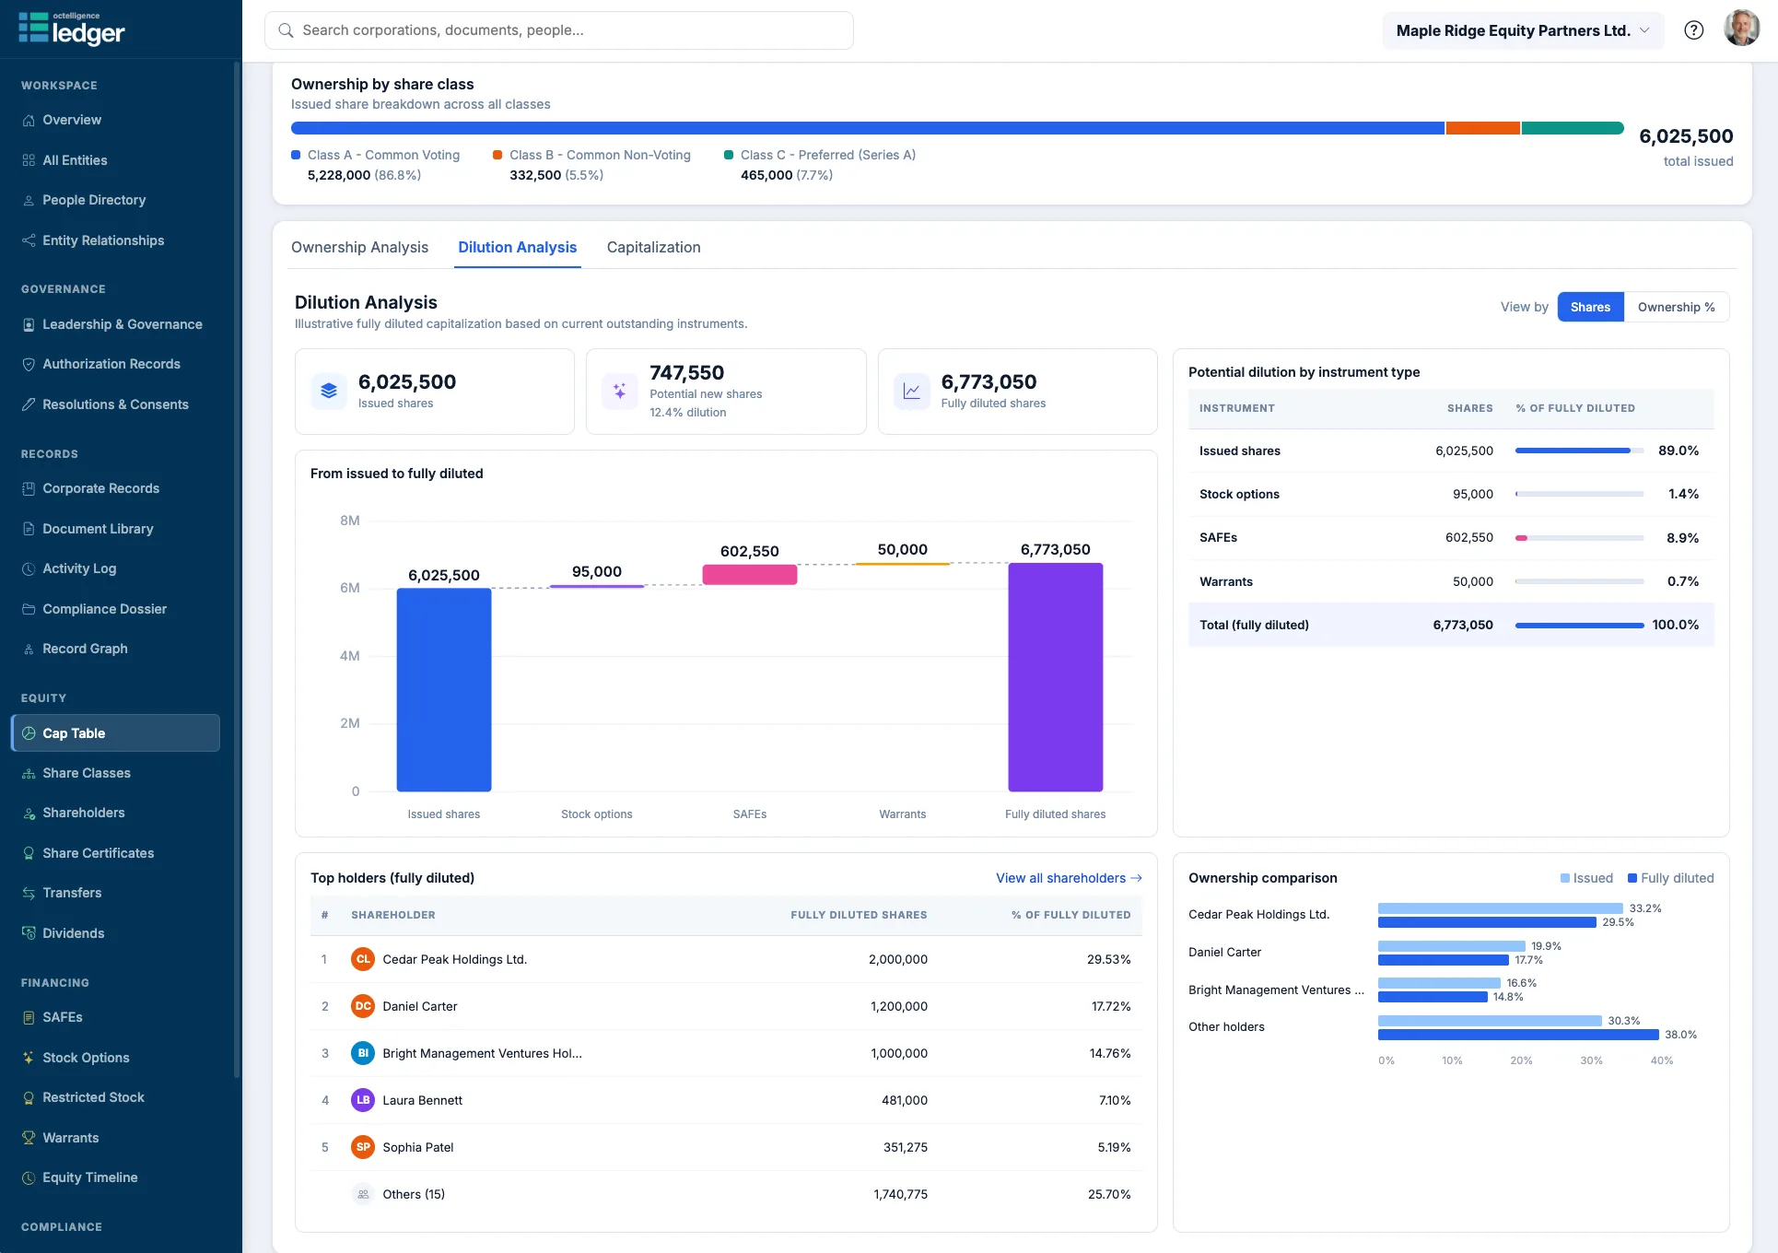The height and width of the screenshot is (1253, 1778).
Task: Click the Stock Options sparkle icon
Action: [x=29, y=1058]
